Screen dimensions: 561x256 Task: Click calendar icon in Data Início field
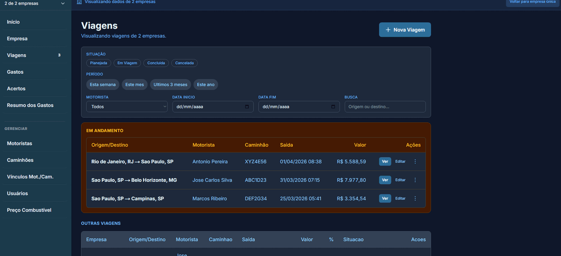point(247,107)
